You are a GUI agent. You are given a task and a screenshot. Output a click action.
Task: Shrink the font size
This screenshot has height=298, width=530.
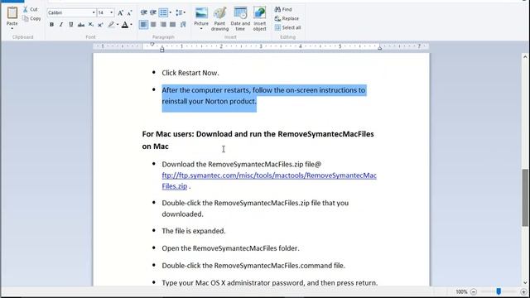click(129, 13)
